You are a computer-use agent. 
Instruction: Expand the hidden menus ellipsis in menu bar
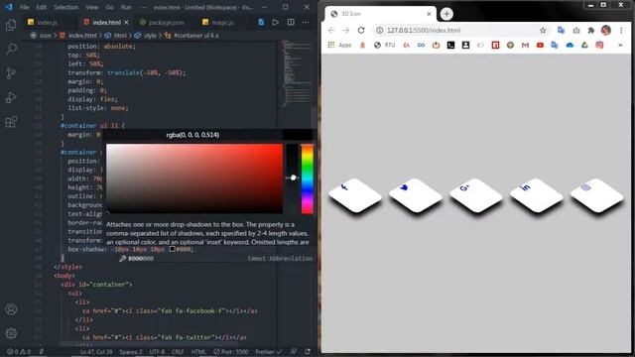tap(143, 7)
